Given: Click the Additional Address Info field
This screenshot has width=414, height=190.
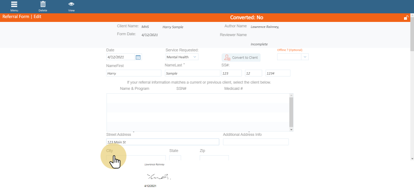Looking at the screenshot, I should [x=256, y=142].
